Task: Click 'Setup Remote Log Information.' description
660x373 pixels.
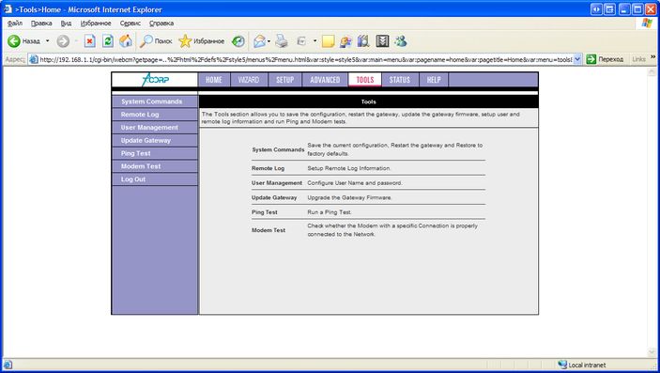Action: pos(349,168)
